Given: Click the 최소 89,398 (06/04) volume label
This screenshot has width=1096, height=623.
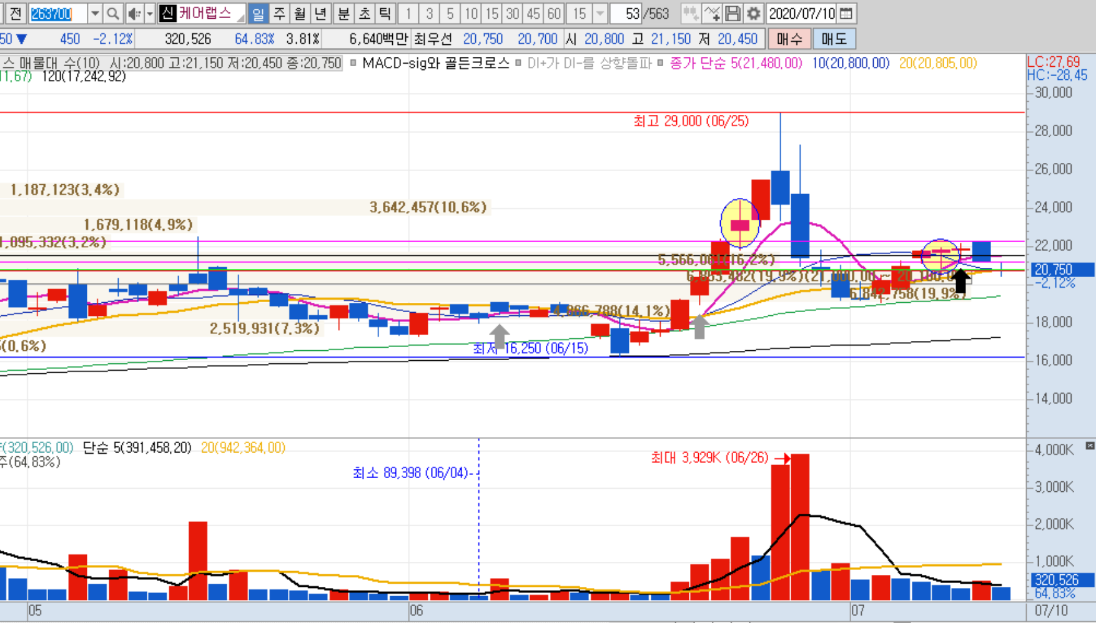Looking at the screenshot, I should (411, 473).
